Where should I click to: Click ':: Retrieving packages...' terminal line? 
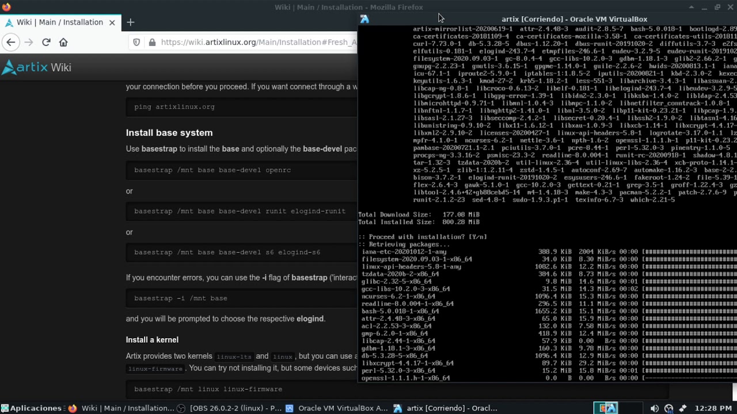(x=403, y=244)
